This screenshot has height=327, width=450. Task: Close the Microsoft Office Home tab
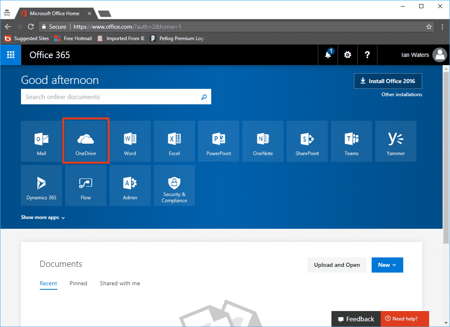tap(89, 14)
